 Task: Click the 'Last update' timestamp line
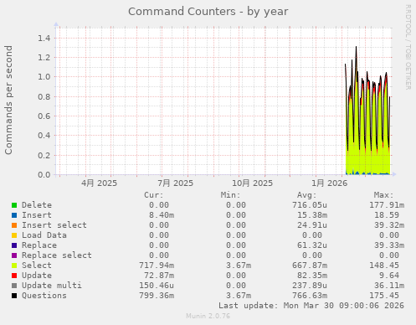(311, 306)
